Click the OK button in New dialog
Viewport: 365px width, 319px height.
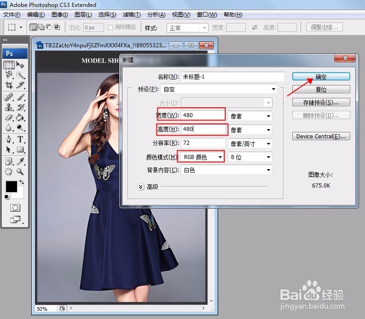tap(321, 76)
